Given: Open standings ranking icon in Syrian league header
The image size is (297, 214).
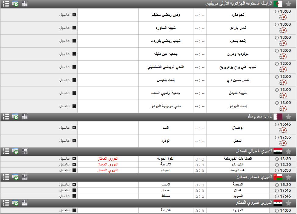Looking at the screenshot, I should tap(5, 203).
